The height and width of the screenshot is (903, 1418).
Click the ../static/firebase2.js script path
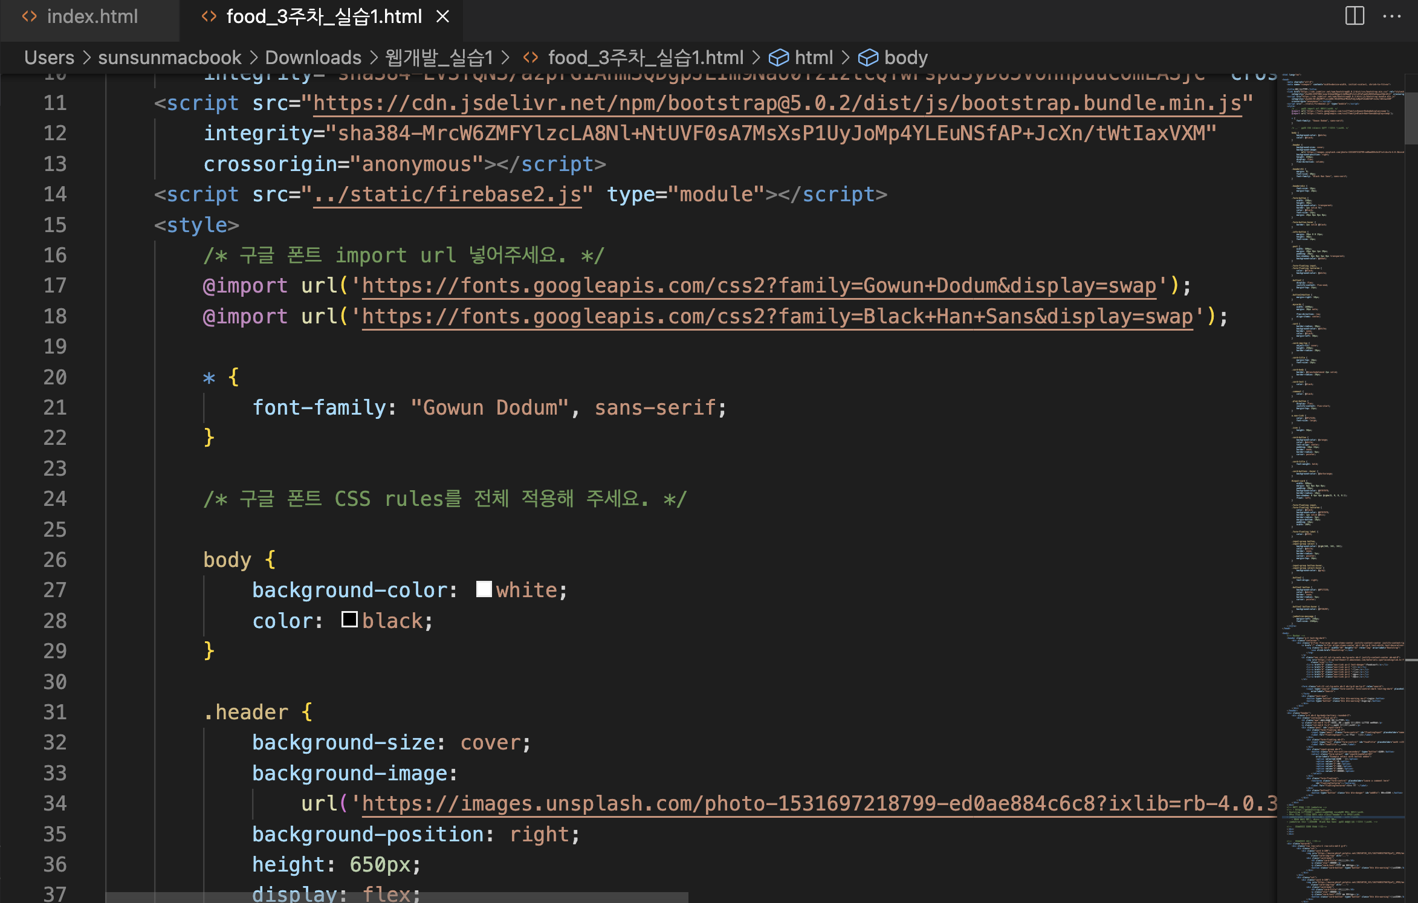(447, 195)
